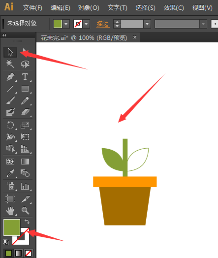Select the Zoom tool
Screen dimensions: 218x258
[x=25, y=211]
